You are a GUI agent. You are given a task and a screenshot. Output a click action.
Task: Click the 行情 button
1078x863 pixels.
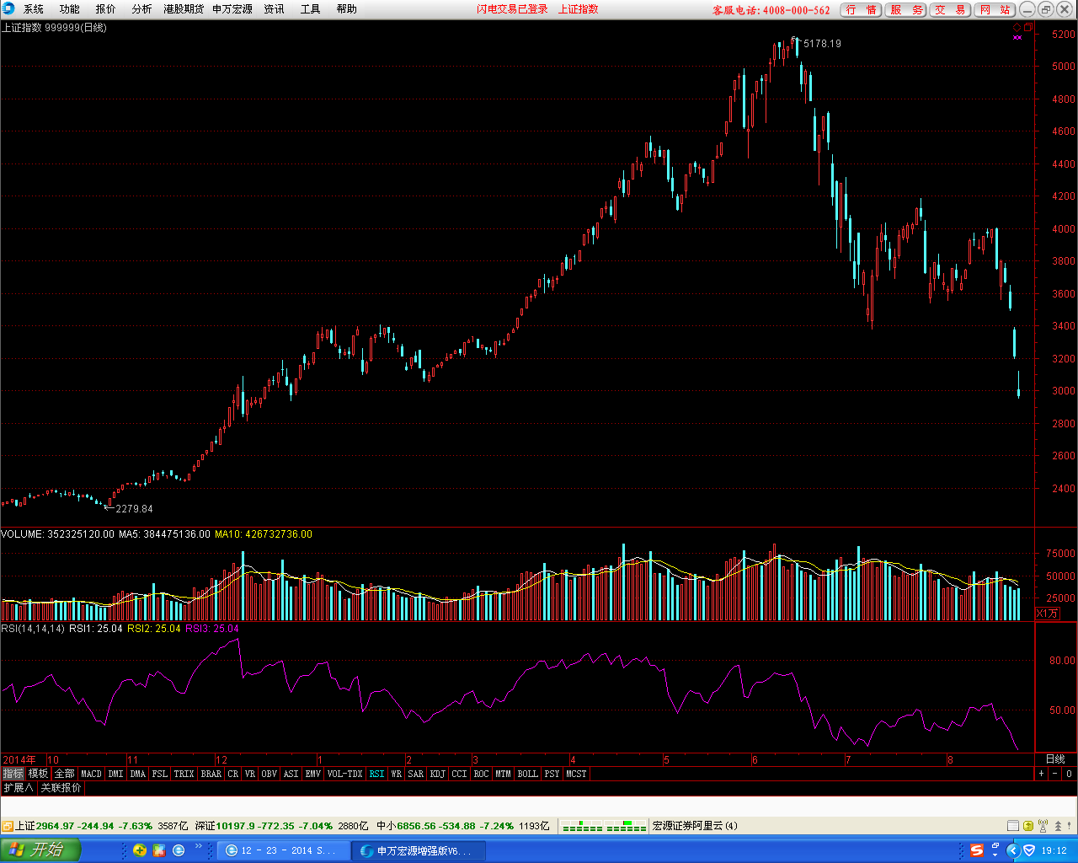pyautogui.click(x=861, y=10)
